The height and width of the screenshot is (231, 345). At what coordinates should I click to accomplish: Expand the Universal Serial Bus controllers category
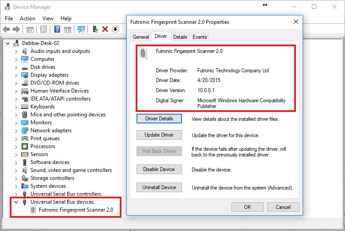tap(16, 194)
